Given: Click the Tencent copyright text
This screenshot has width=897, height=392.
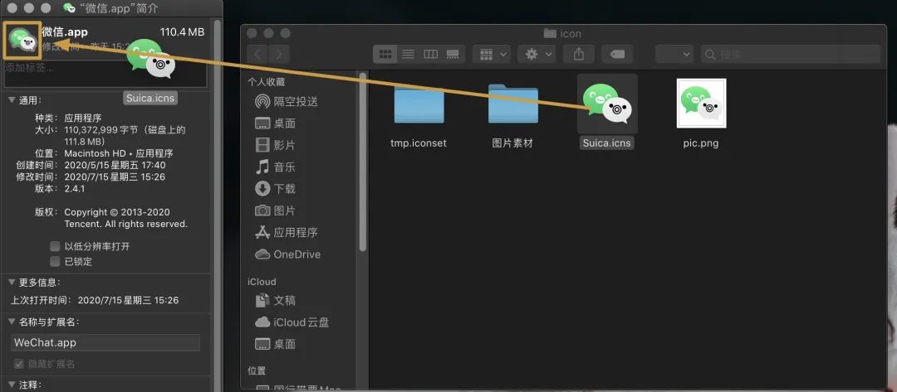Looking at the screenshot, I should [x=126, y=218].
